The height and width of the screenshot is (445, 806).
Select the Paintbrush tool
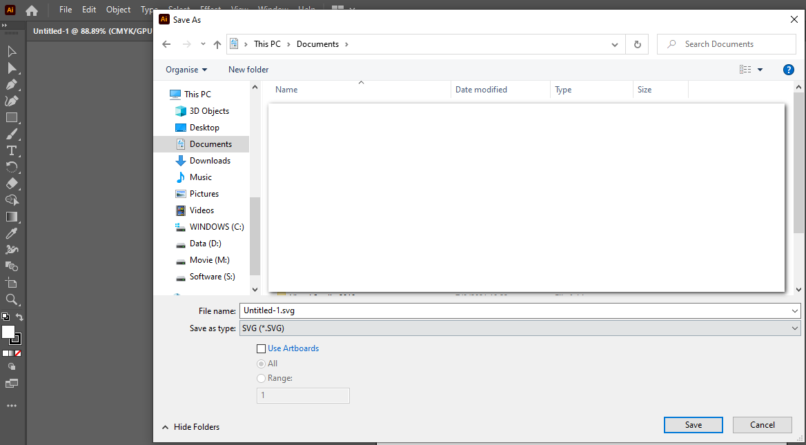[11, 134]
